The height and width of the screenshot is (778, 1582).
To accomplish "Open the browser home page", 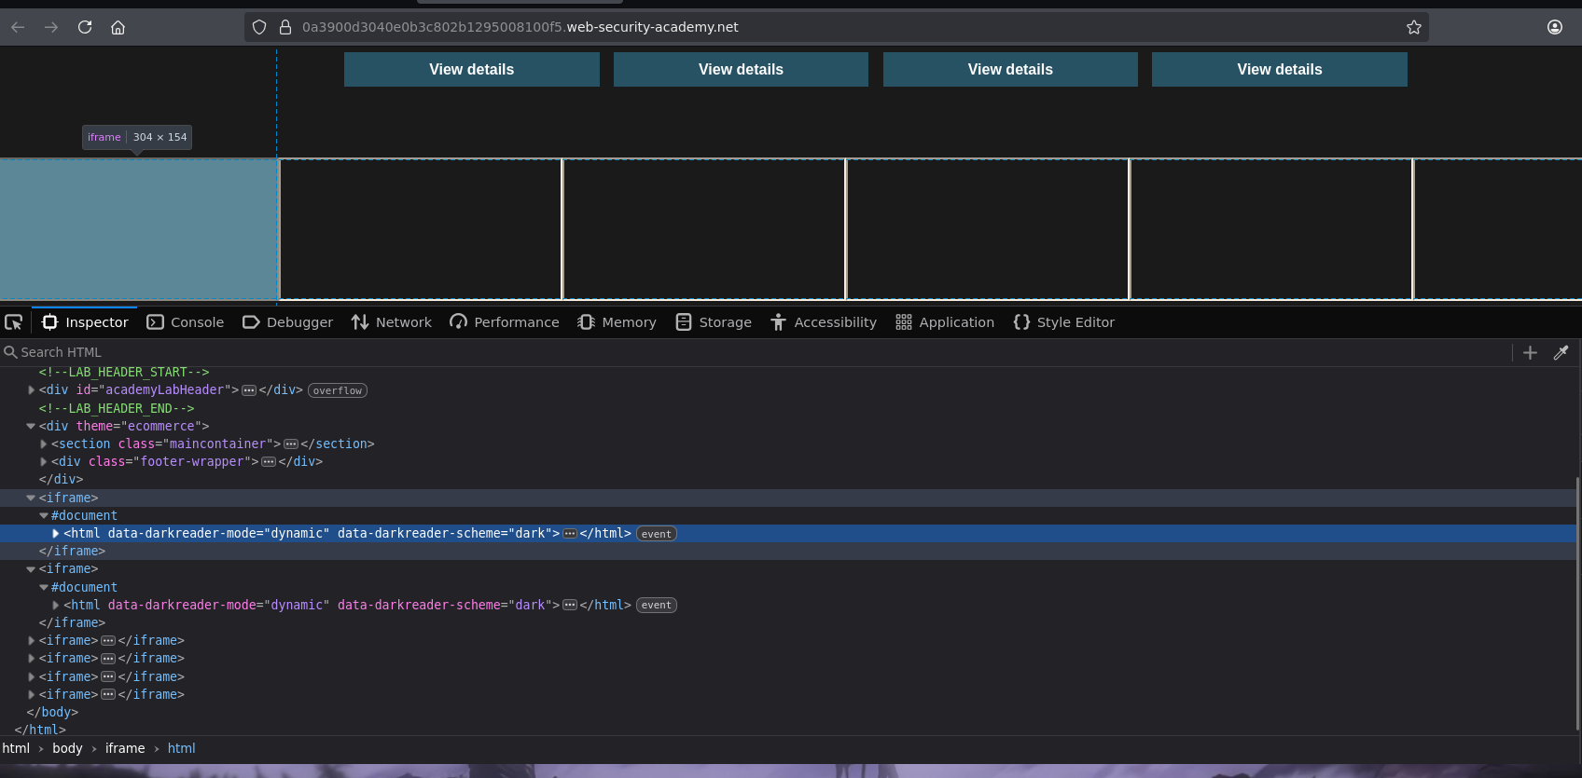I will pyautogui.click(x=118, y=27).
